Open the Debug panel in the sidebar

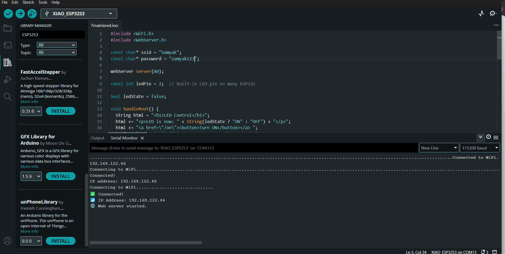click(8, 79)
